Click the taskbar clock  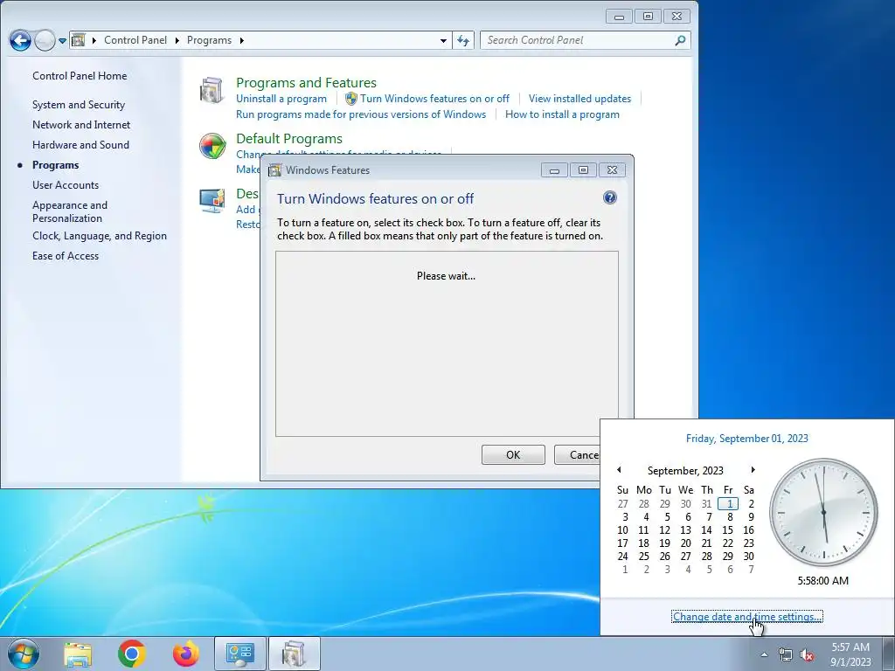pos(850,654)
